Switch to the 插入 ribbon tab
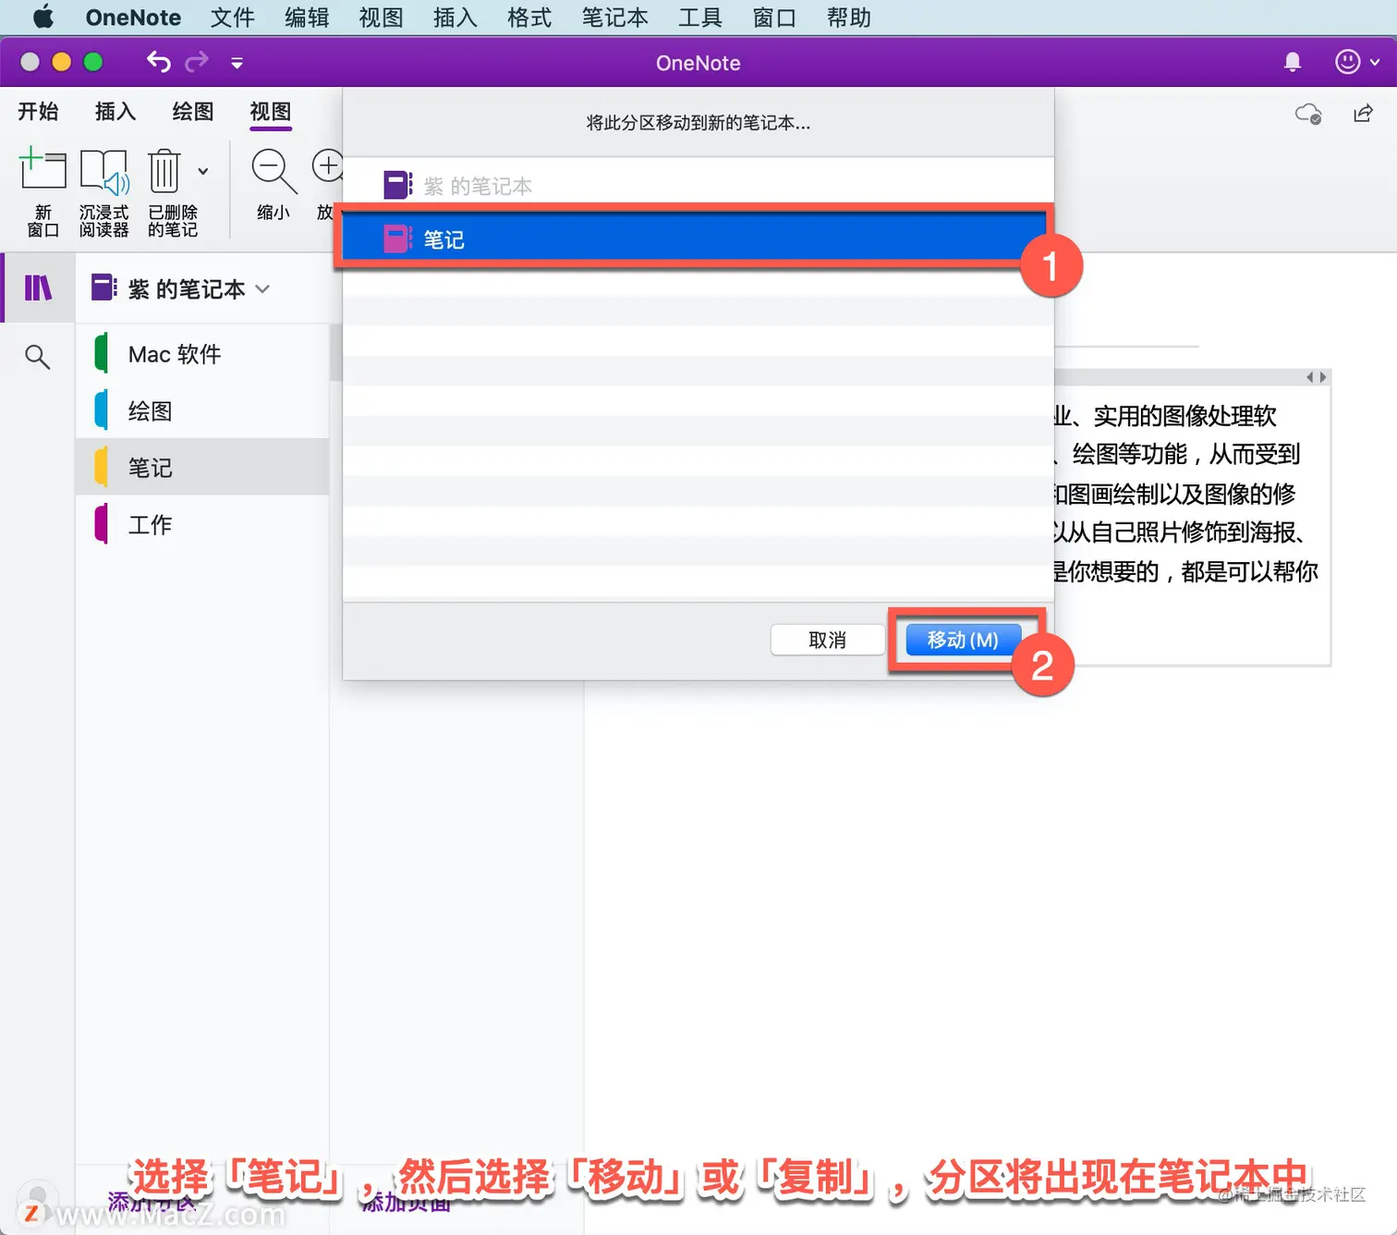Viewport: 1397px width, 1235px height. click(115, 112)
